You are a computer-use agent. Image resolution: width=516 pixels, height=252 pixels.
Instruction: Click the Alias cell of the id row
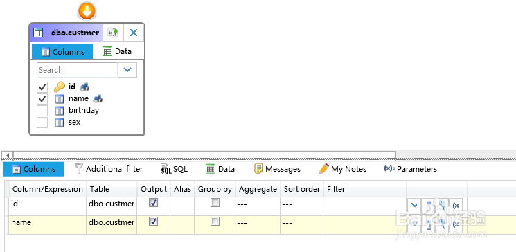182,206
